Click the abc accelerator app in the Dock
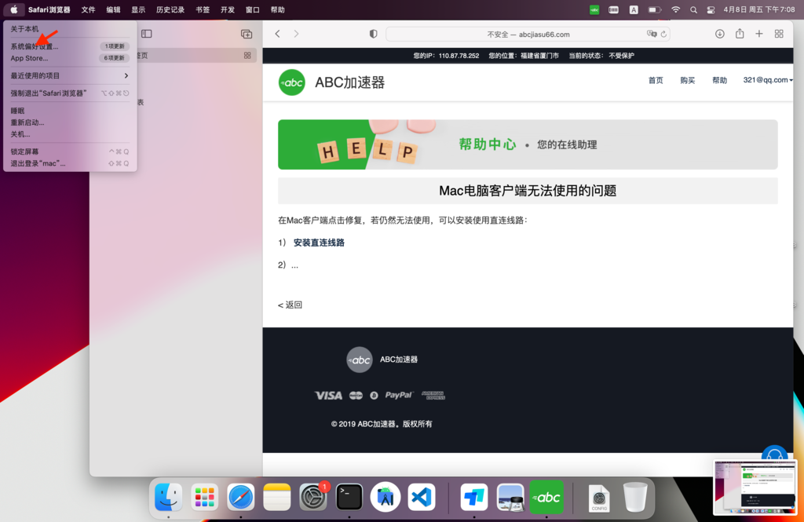 click(546, 497)
